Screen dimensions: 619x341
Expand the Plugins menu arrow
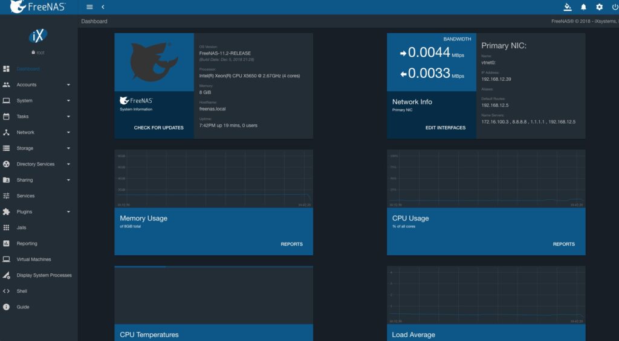(68, 212)
